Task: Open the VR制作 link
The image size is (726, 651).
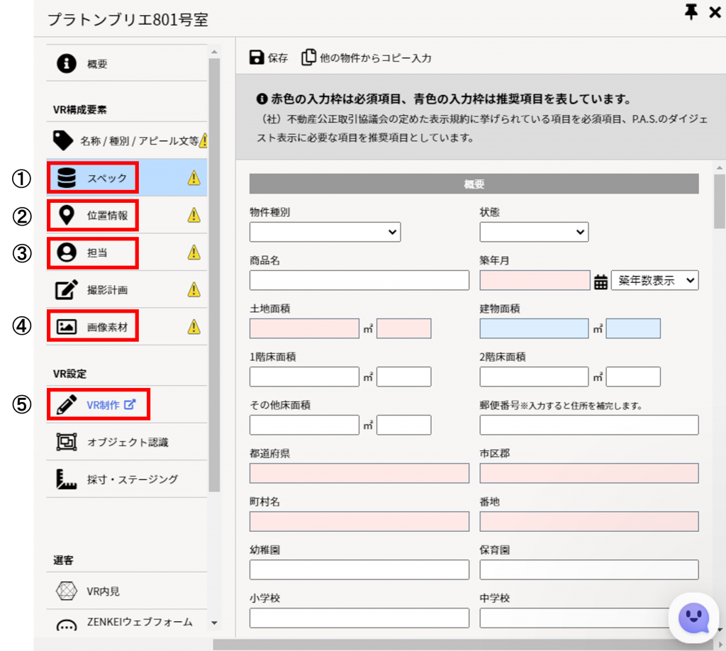Action: [103, 405]
